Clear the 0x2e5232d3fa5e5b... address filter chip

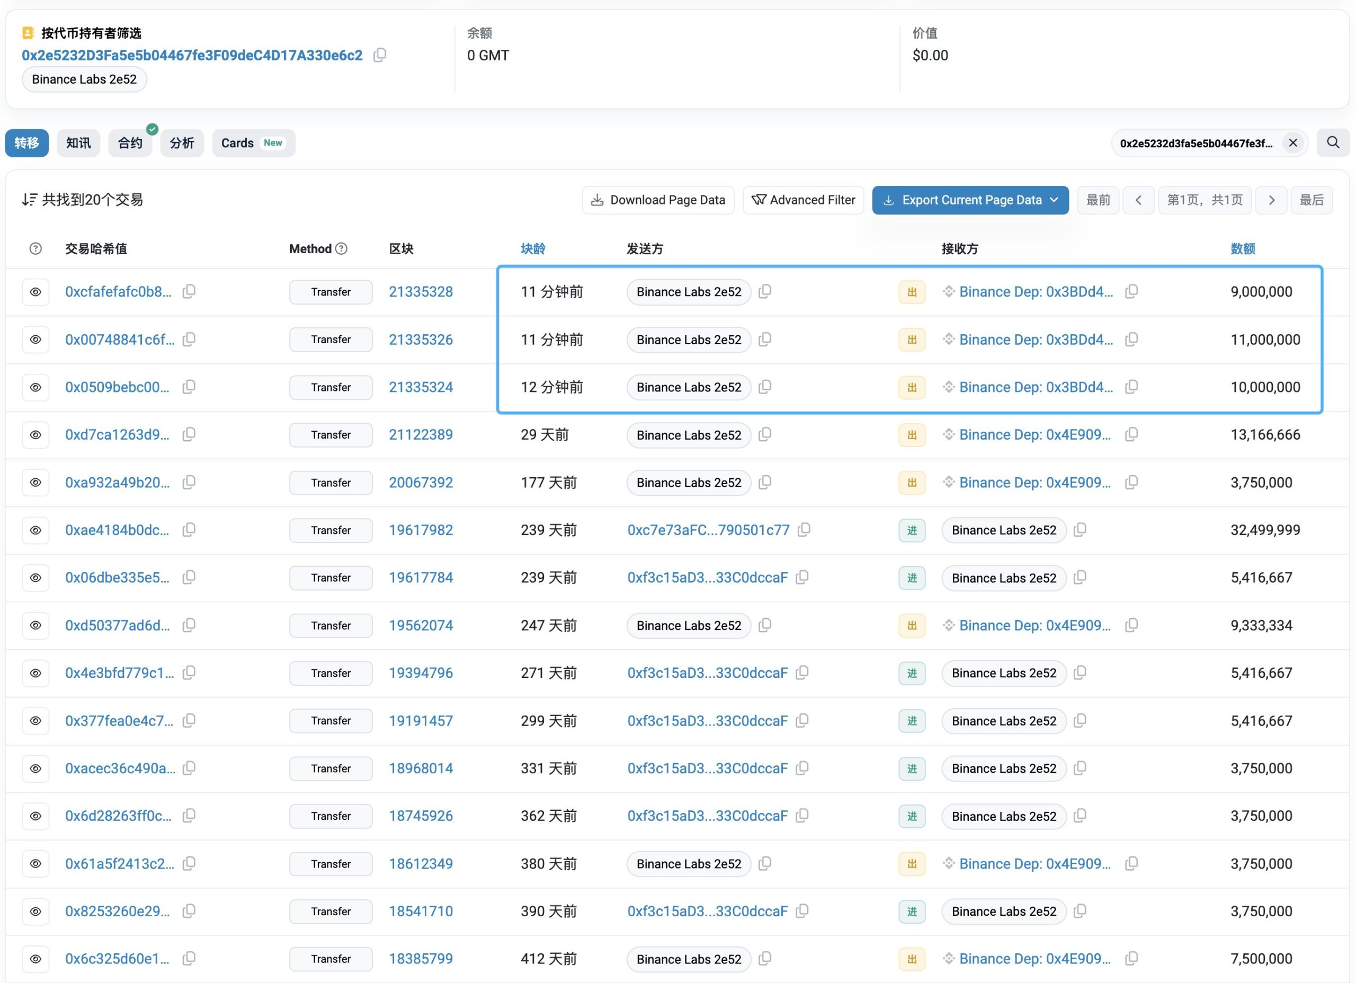click(x=1292, y=143)
